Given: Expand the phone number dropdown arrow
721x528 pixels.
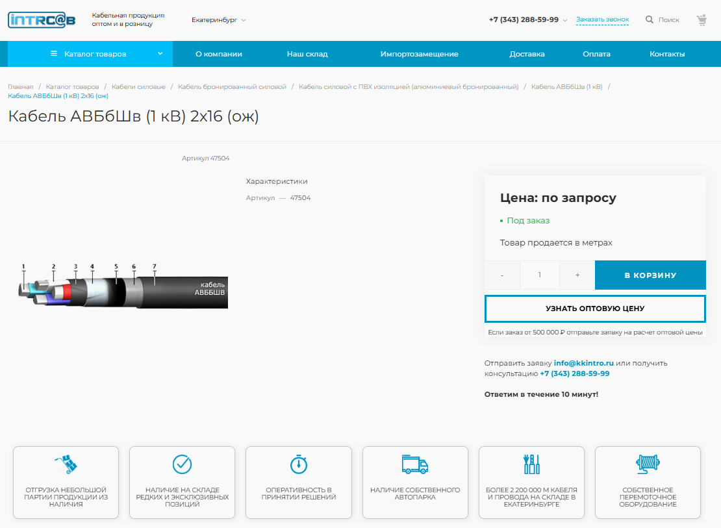Looking at the screenshot, I should [565, 20].
